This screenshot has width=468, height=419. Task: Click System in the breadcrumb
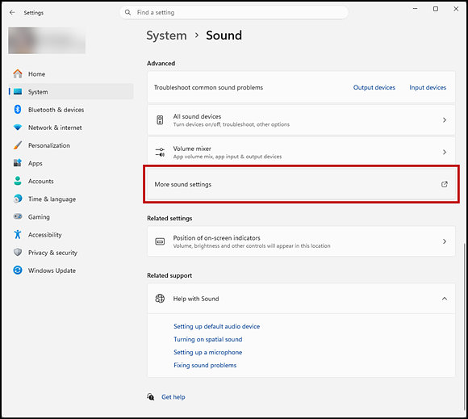point(166,36)
